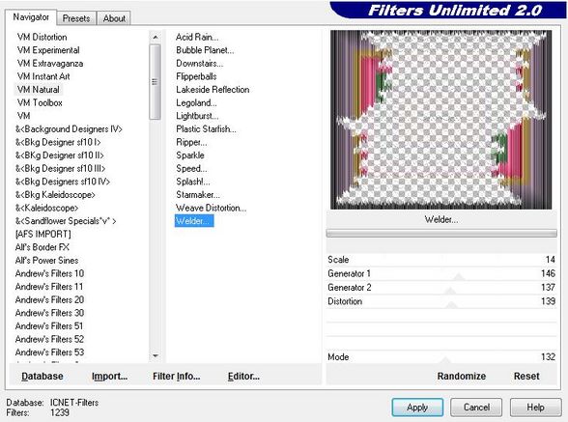Select Andrew's Filters 51

pos(49,326)
